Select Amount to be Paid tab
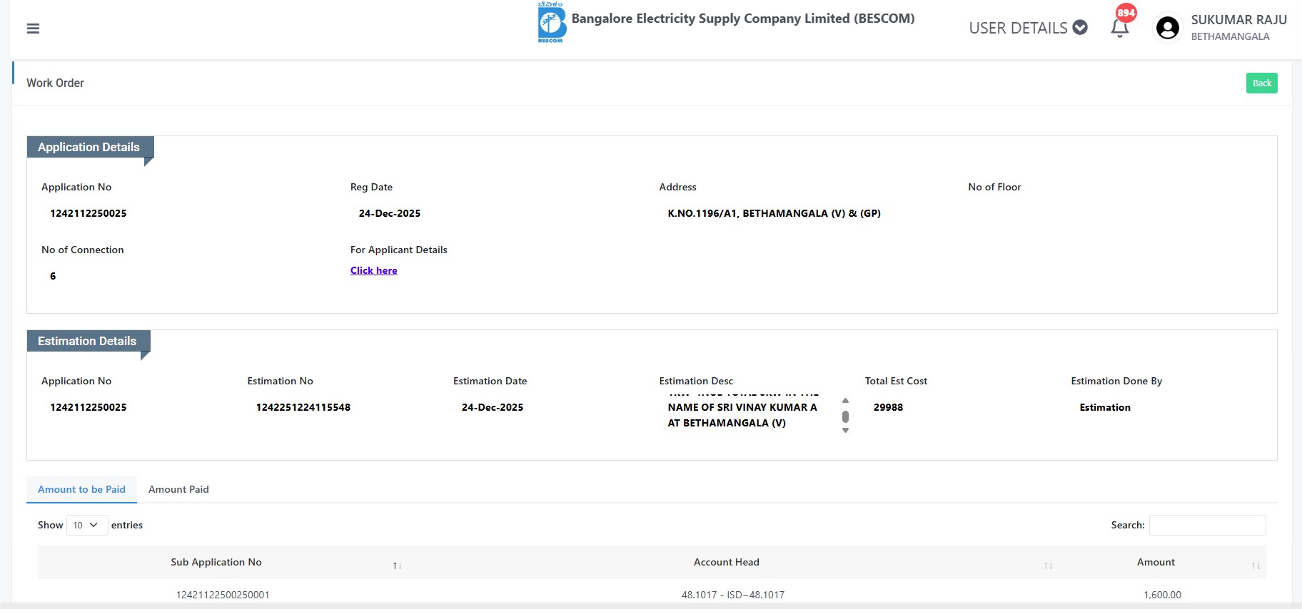Screen dimensions: 1302x609 (x=81, y=489)
